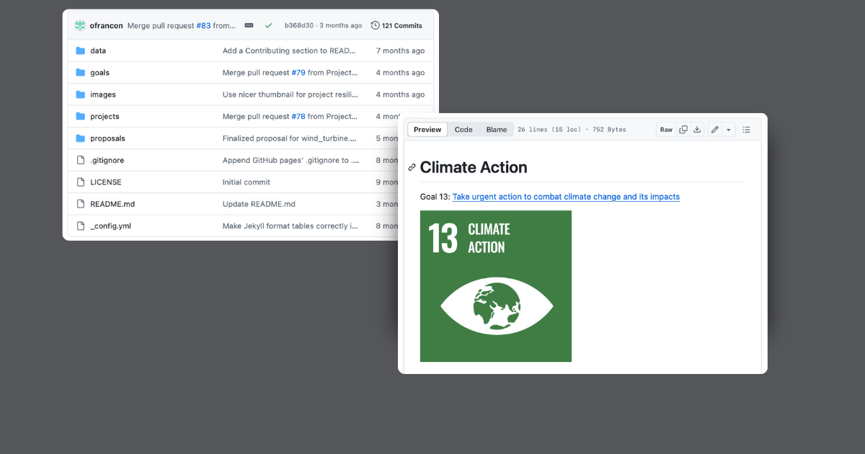The image size is (865, 454).
Task: Click the images folder icon
Action: [x=81, y=94]
